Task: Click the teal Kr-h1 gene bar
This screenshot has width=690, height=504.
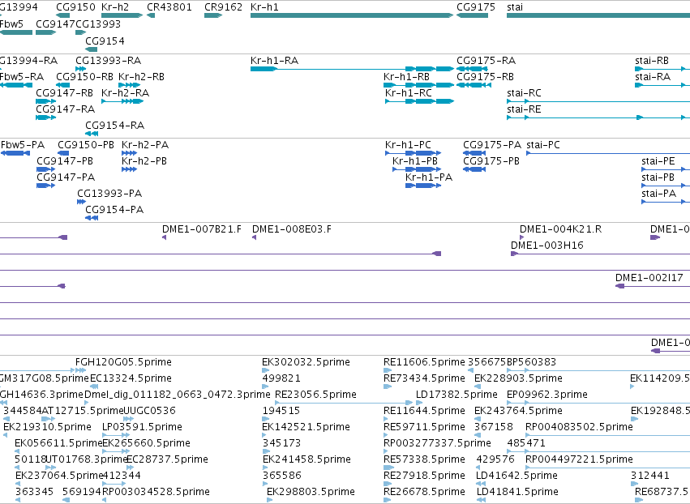Action: tap(352, 15)
